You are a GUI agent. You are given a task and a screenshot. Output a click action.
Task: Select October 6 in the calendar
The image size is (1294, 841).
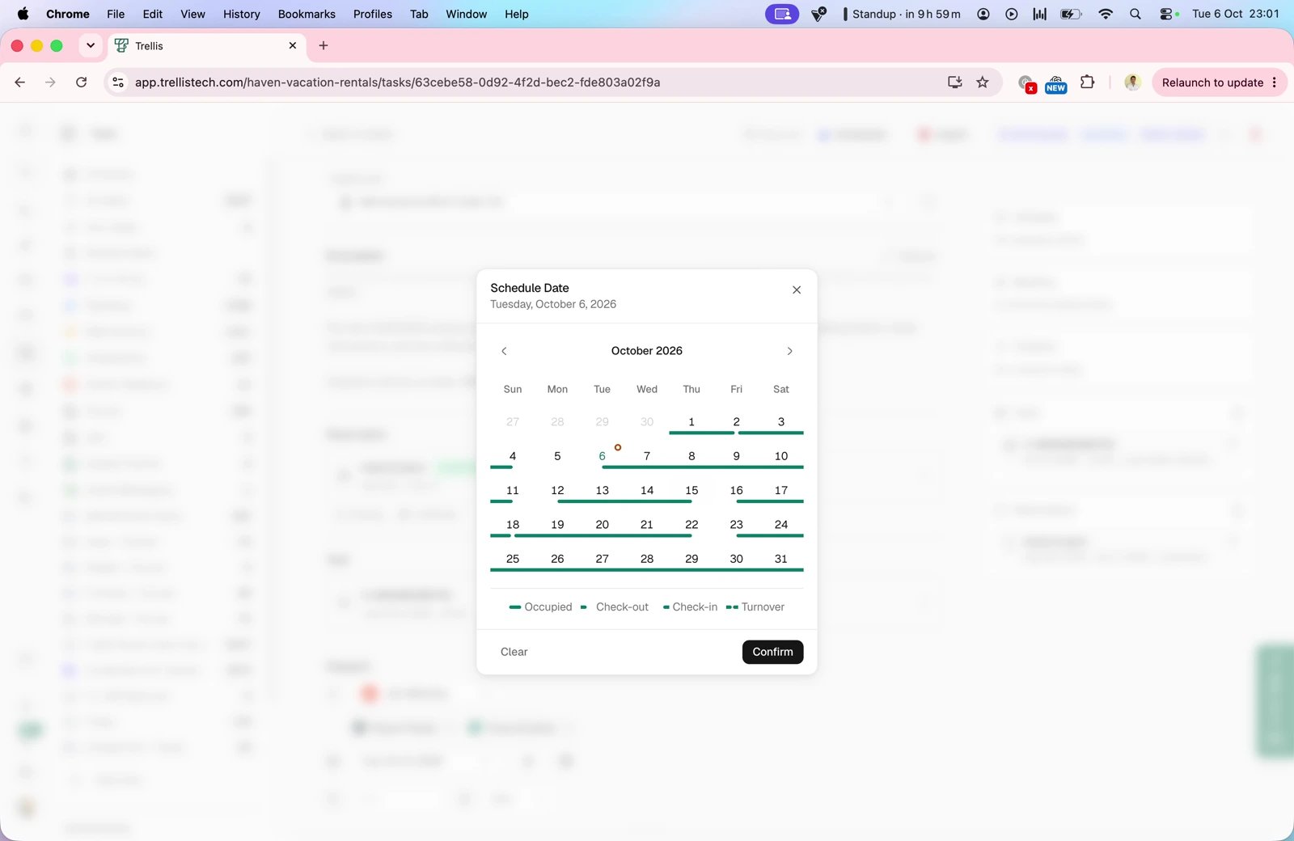[x=602, y=456]
